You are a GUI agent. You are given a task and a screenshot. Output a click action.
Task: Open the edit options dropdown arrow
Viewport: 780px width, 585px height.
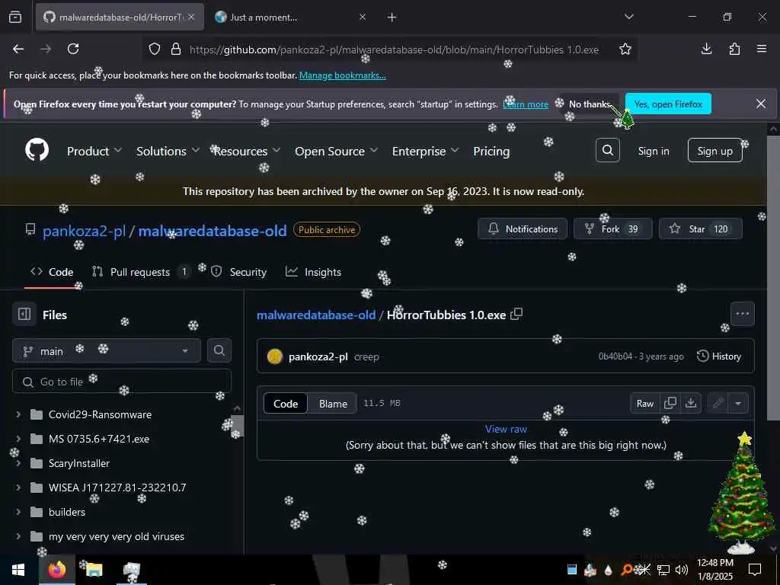[738, 404]
